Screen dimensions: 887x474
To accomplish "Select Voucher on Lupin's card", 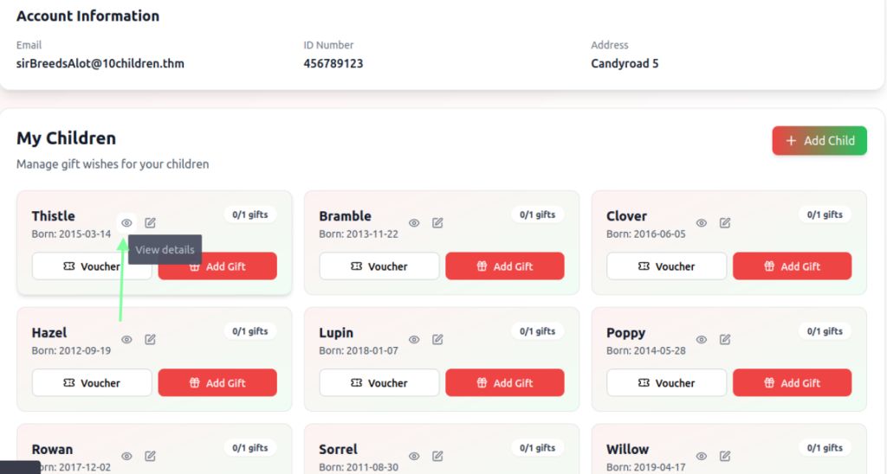I will 379,383.
